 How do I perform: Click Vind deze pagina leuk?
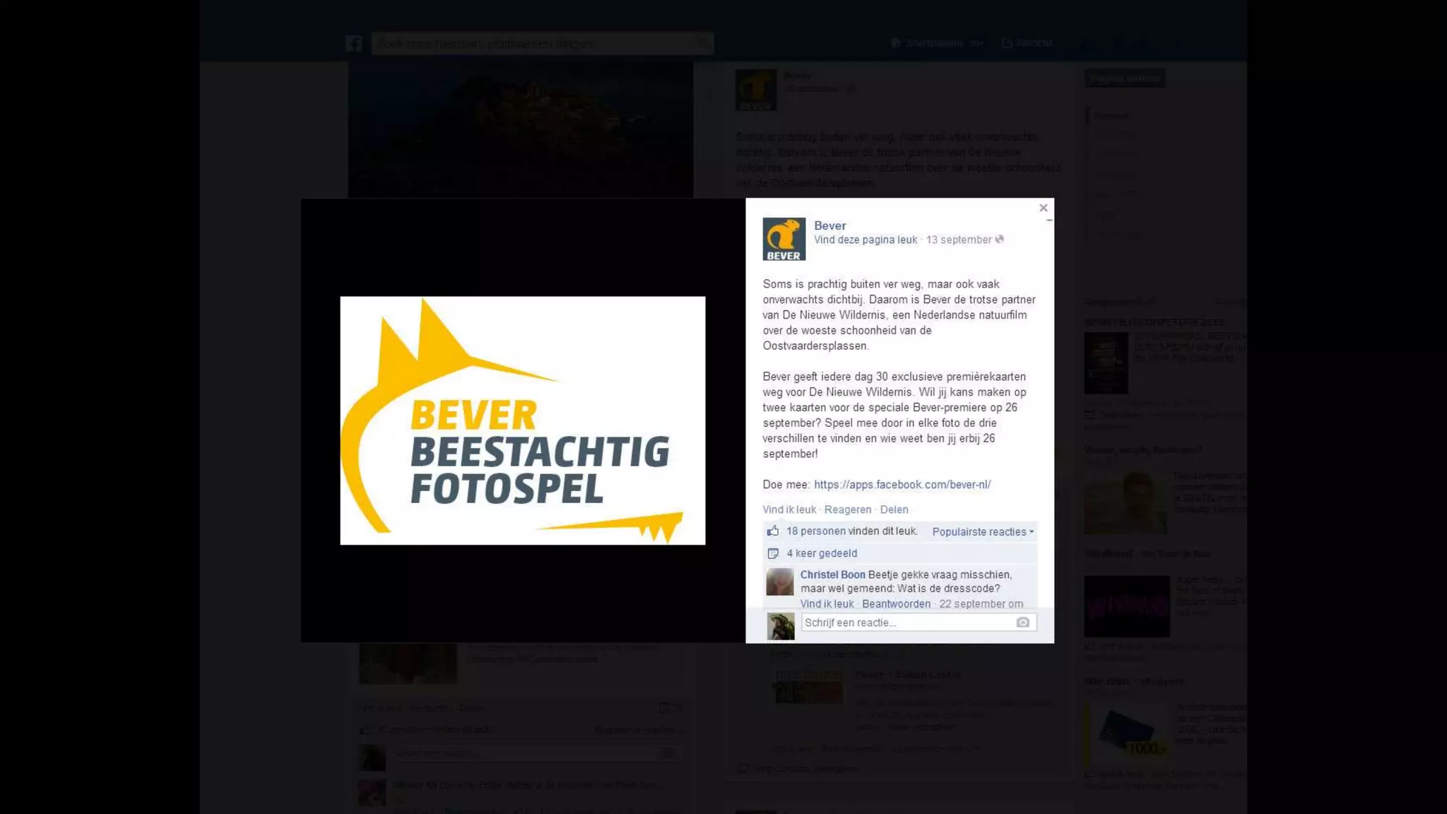(x=866, y=240)
